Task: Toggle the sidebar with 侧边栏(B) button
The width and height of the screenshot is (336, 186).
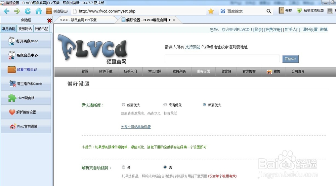Action: click(x=57, y=11)
